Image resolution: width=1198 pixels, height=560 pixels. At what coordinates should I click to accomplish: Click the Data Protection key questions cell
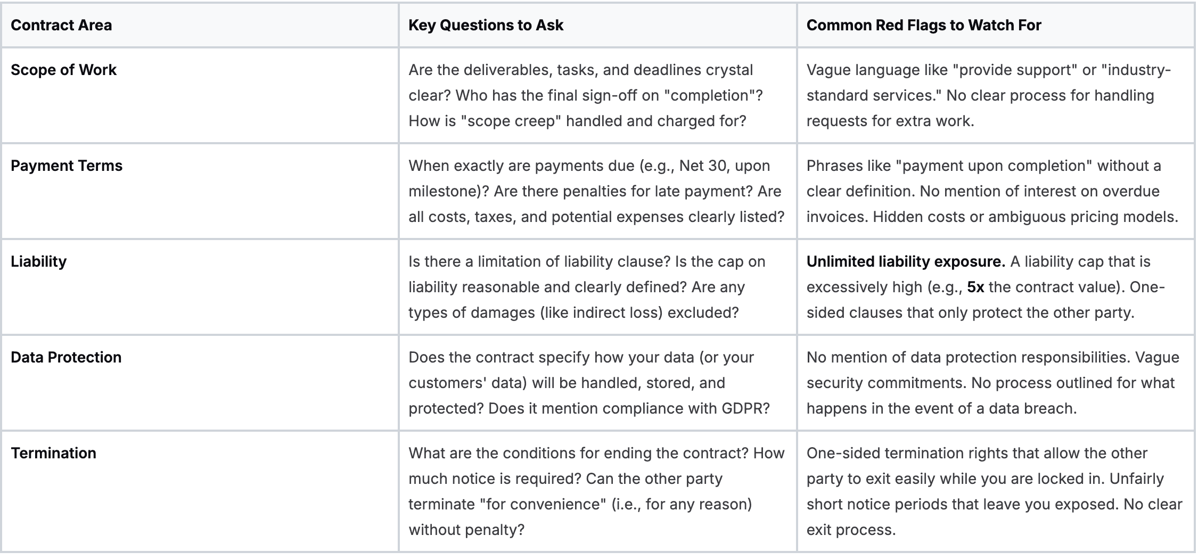588,383
